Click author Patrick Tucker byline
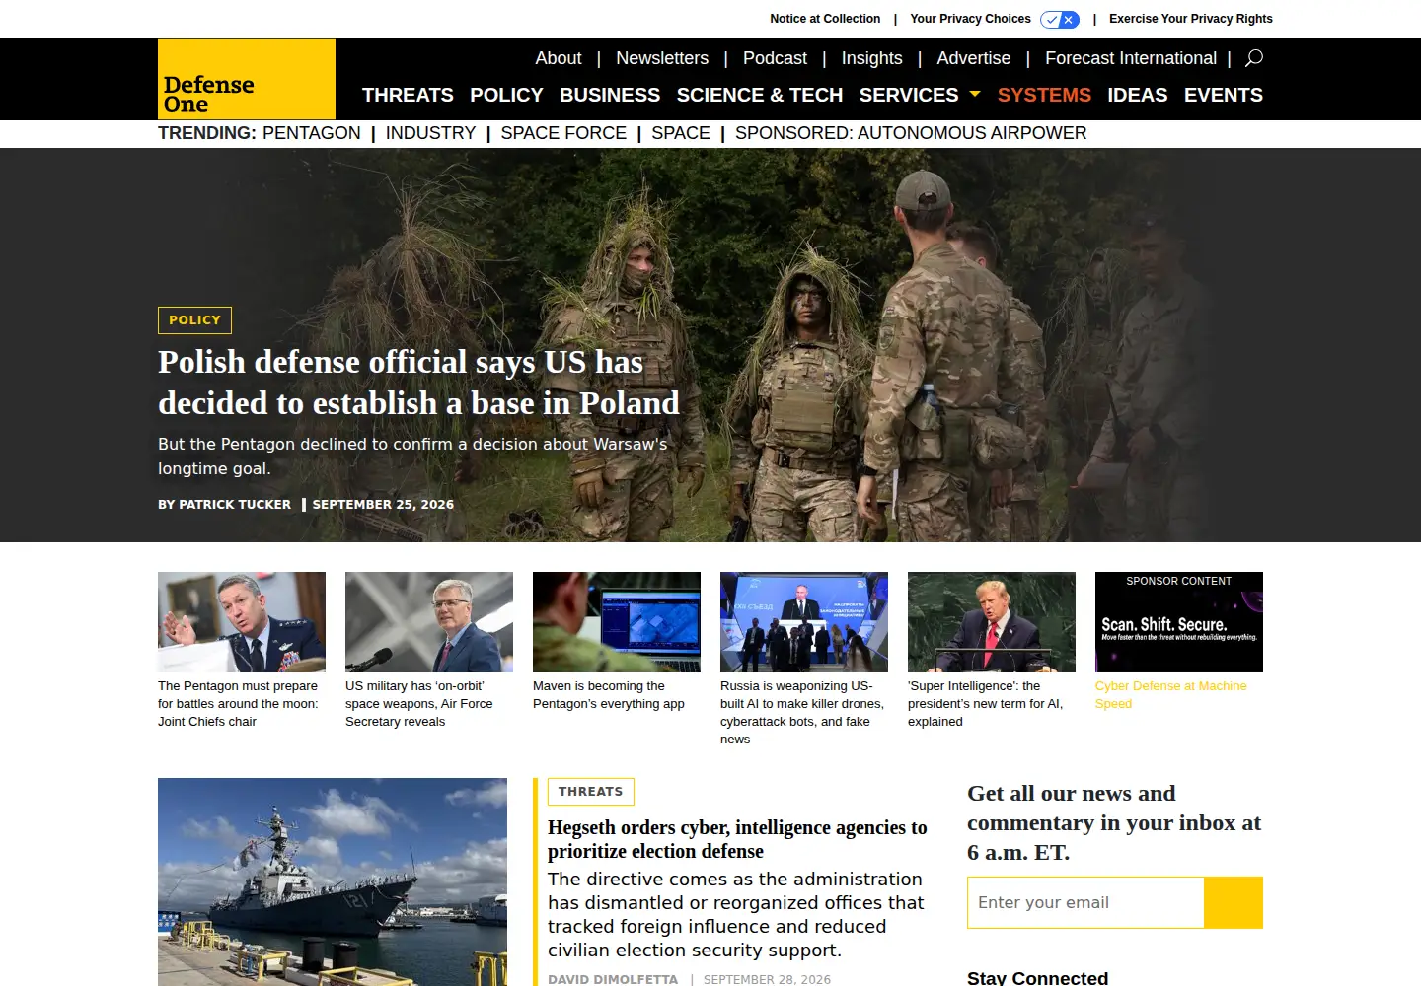This screenshot has height=986, width=1421. [x=235, y=504]
